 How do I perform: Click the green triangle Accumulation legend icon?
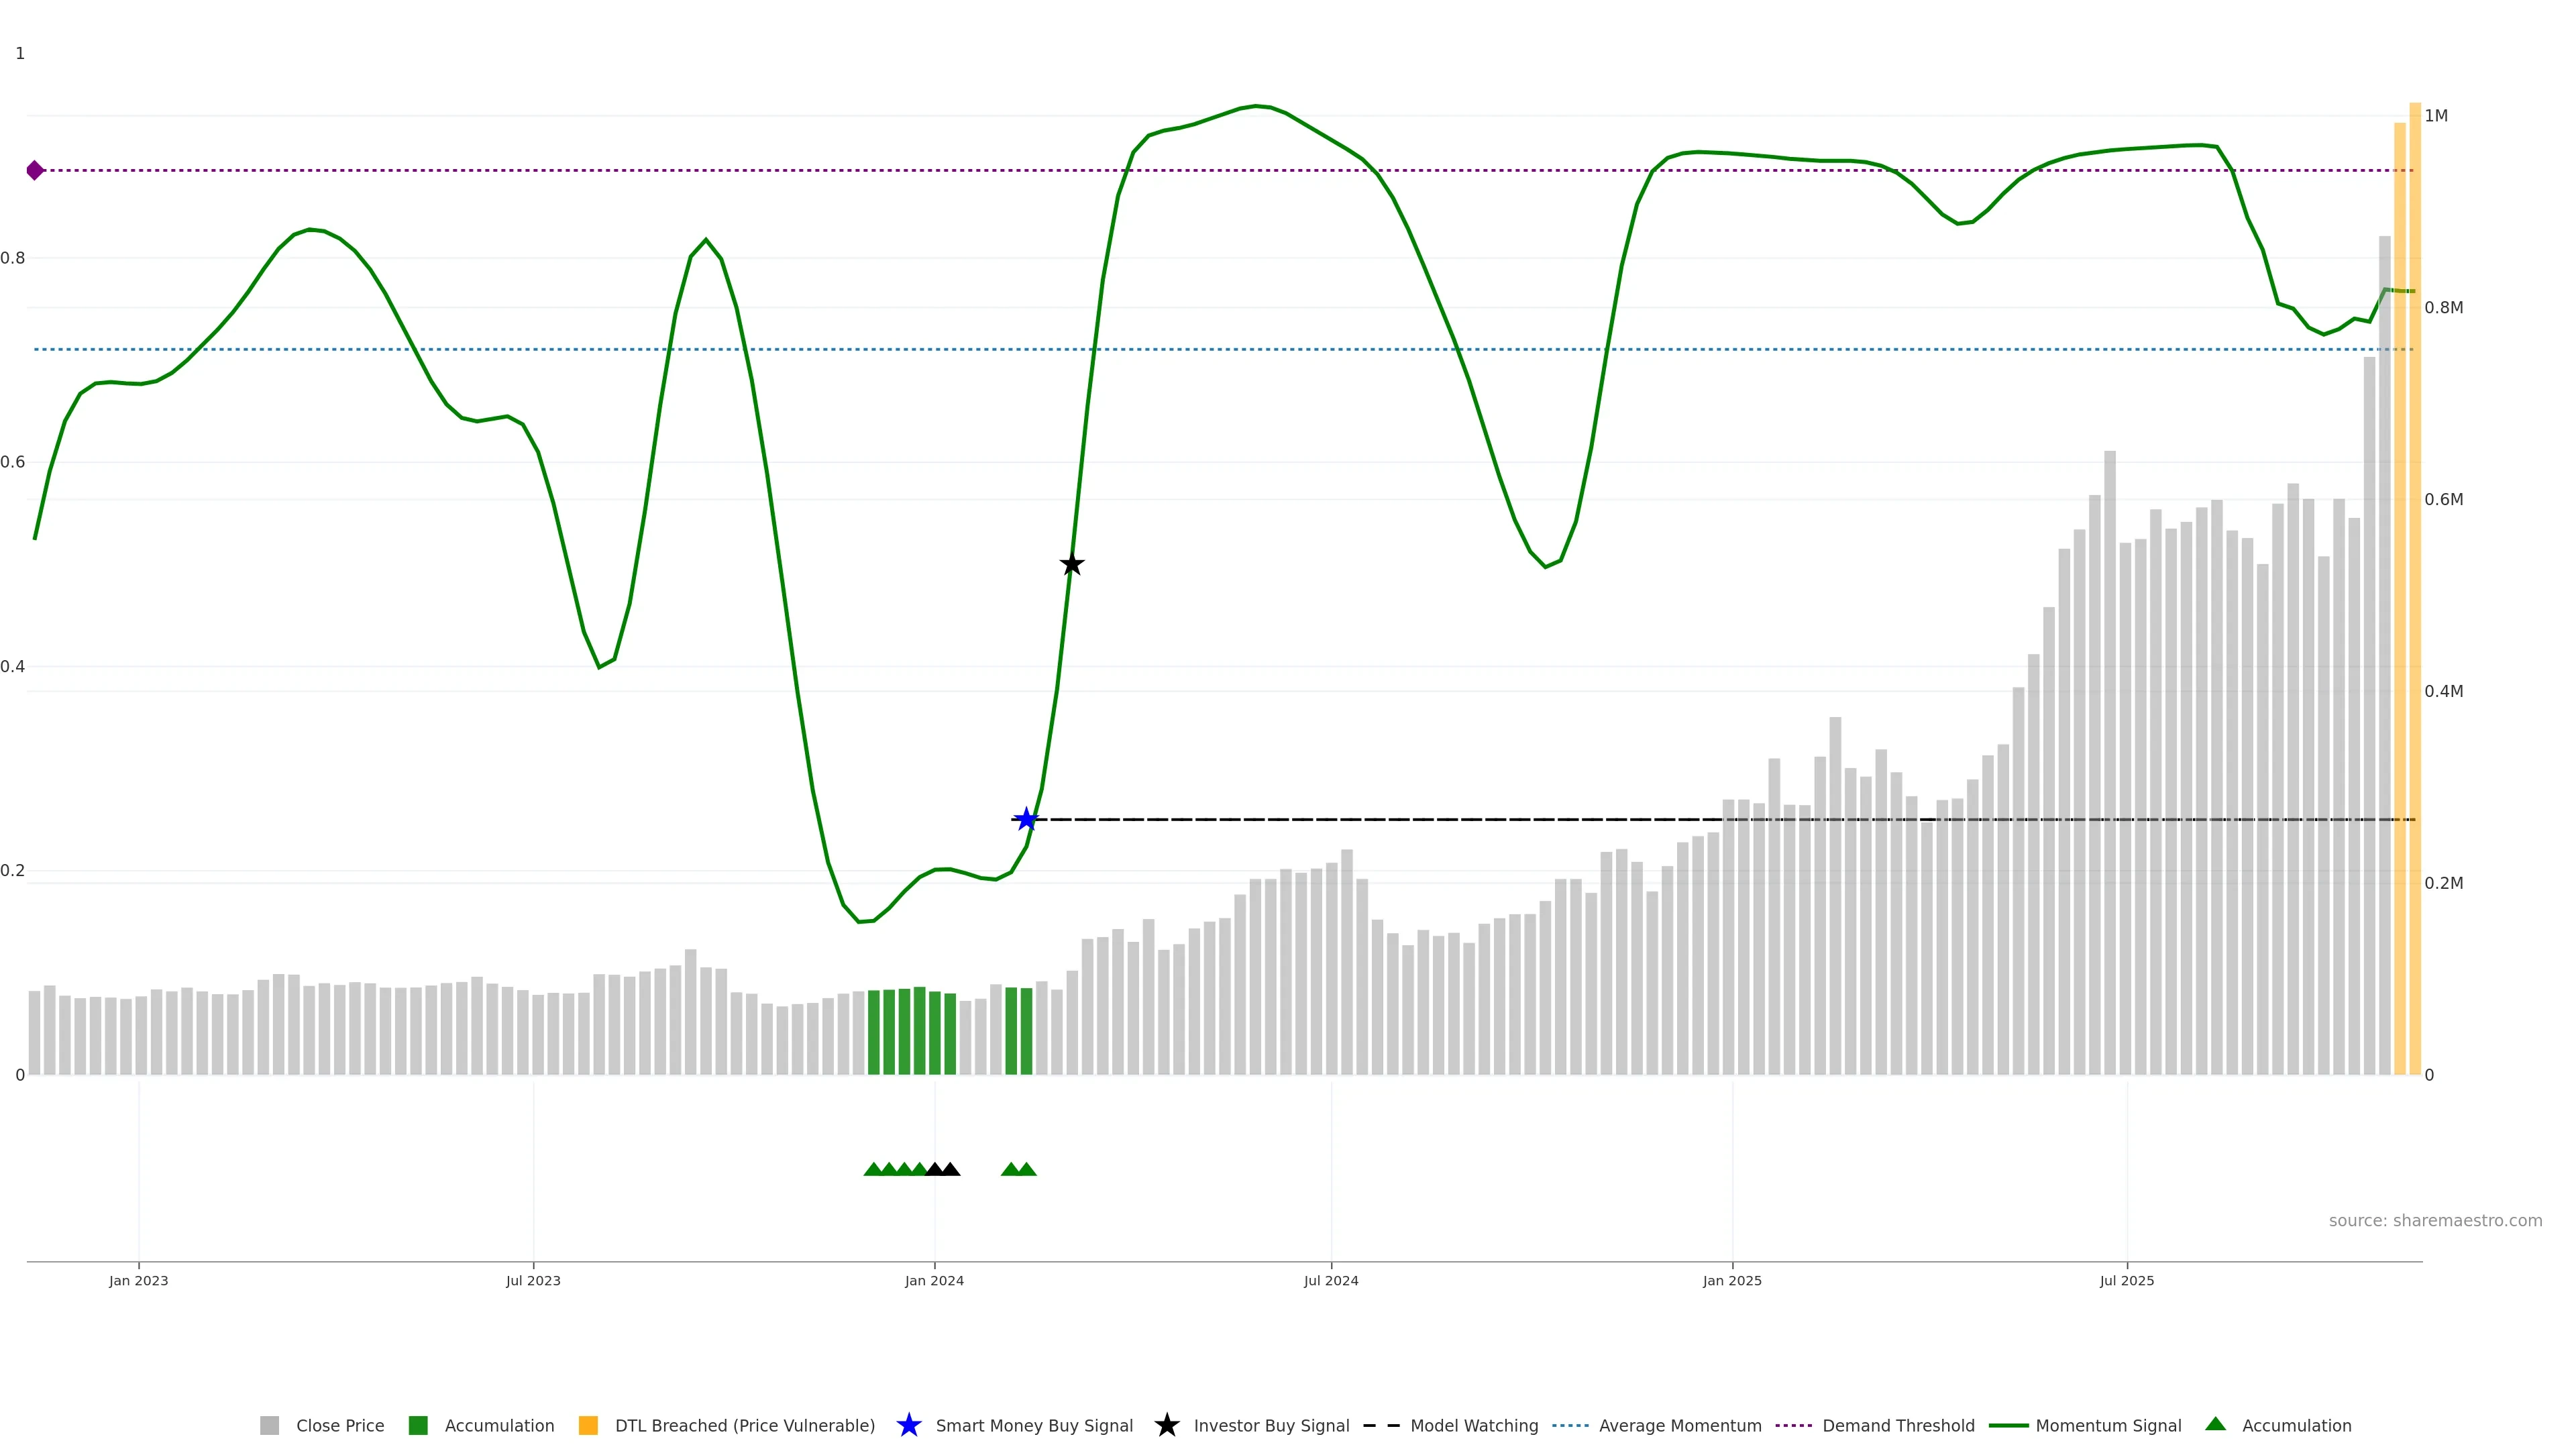[x=2215, y=1424]
